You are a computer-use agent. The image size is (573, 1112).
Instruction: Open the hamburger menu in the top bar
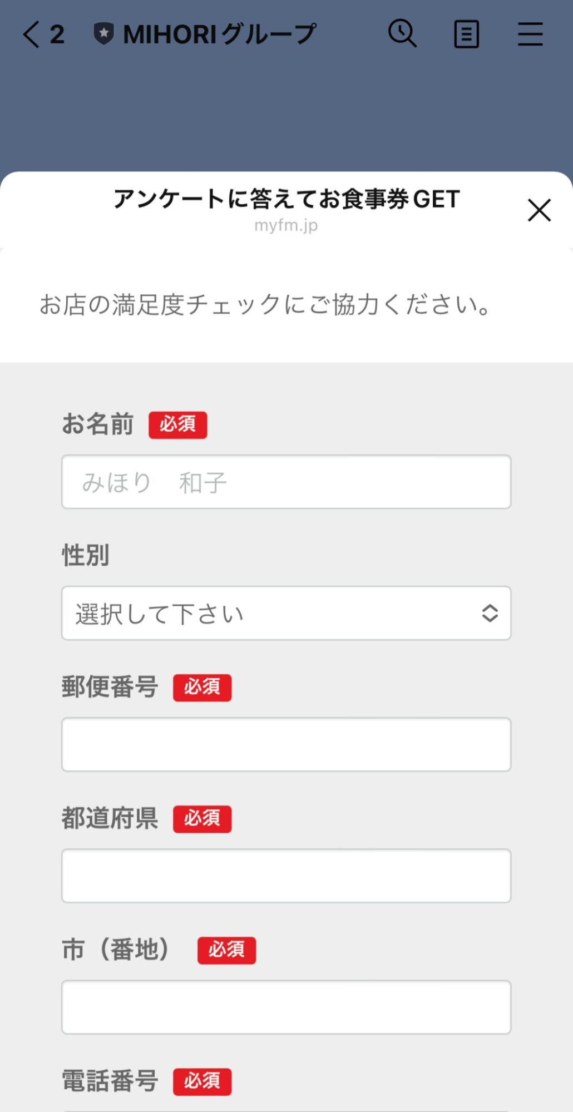[x=530, y=34]
